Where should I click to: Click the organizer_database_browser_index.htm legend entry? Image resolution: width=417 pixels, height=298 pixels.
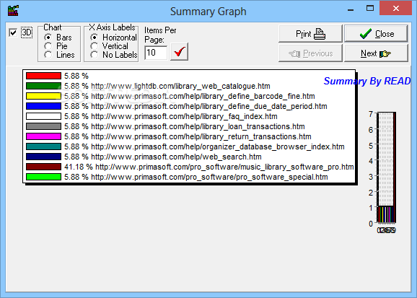point(204,147)
